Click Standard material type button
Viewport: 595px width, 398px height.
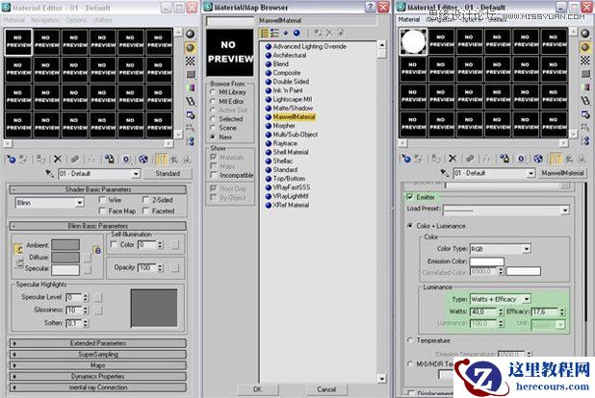168,174
